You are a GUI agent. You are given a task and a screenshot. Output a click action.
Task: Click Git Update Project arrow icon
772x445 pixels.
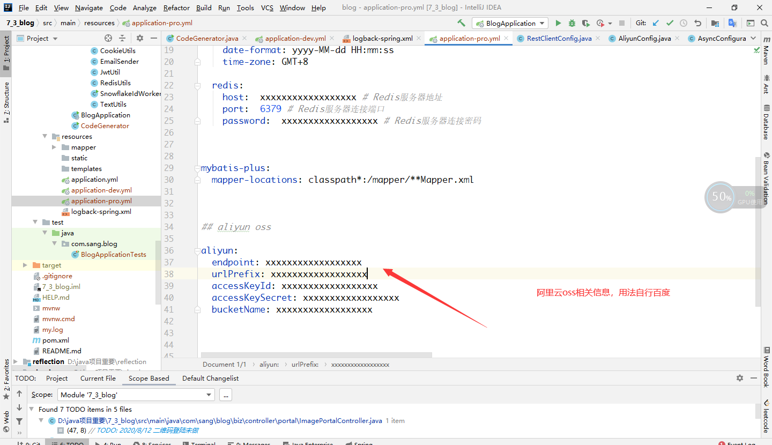point(656,23)
